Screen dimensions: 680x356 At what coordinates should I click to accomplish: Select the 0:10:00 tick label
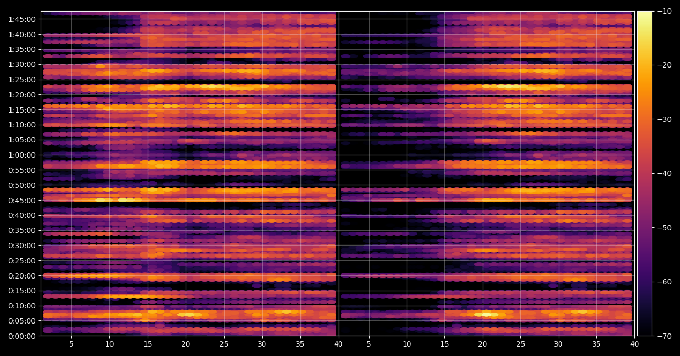click(x=23, y=306)
